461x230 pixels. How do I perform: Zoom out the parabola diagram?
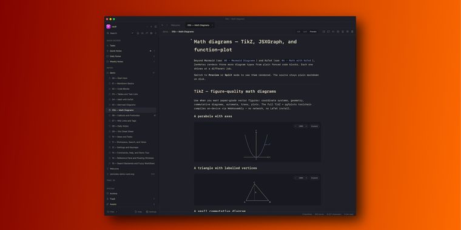(x=295, y=126)
